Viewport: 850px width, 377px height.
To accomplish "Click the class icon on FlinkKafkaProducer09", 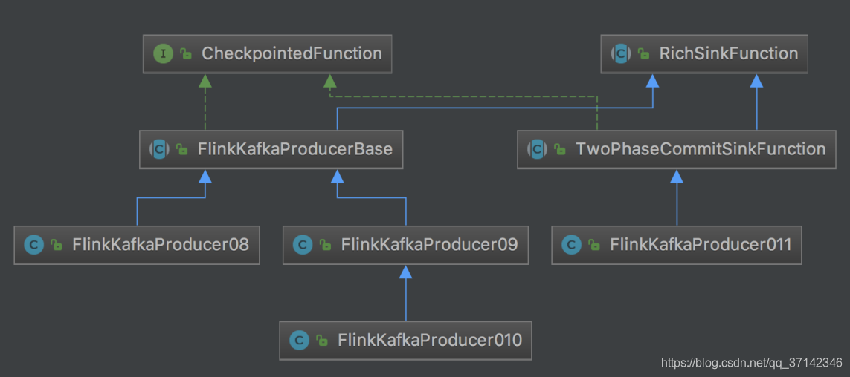I will [303, 244].
